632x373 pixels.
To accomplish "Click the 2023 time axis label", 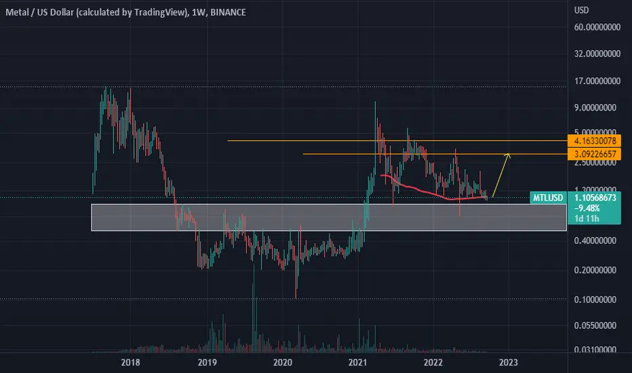I will pos(509,363).
